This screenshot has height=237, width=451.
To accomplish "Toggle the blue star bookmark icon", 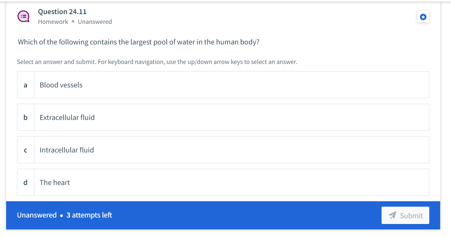I will tap(423, 17).
